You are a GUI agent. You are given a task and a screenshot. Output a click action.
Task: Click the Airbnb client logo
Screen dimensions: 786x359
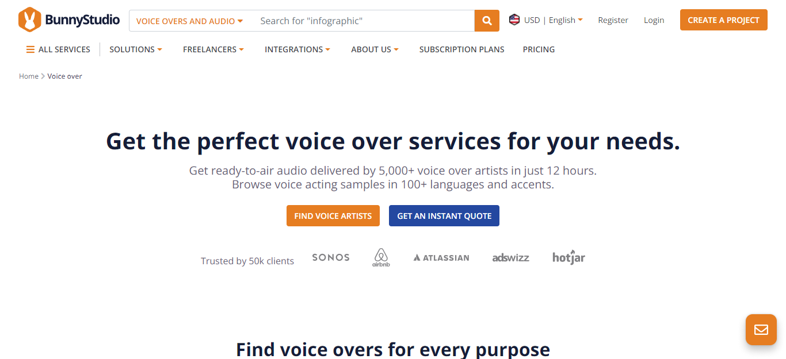point(381,257)
